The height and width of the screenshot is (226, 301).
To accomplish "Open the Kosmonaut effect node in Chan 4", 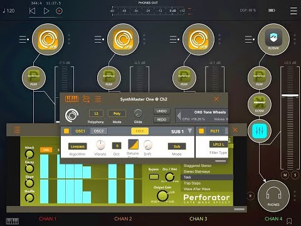I will point(260,104).
